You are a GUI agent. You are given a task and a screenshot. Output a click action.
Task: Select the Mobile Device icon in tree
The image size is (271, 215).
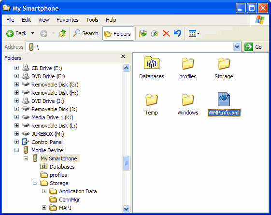pyautogui.click(x=26, y=150)
